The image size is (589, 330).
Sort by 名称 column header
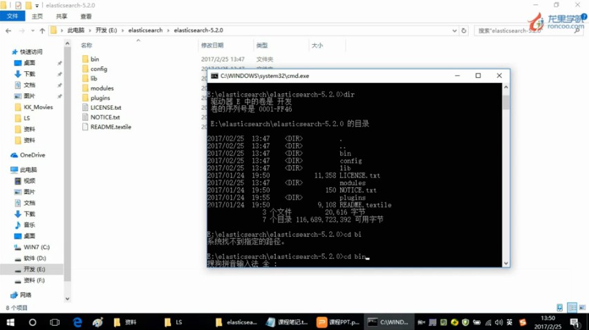86,46
